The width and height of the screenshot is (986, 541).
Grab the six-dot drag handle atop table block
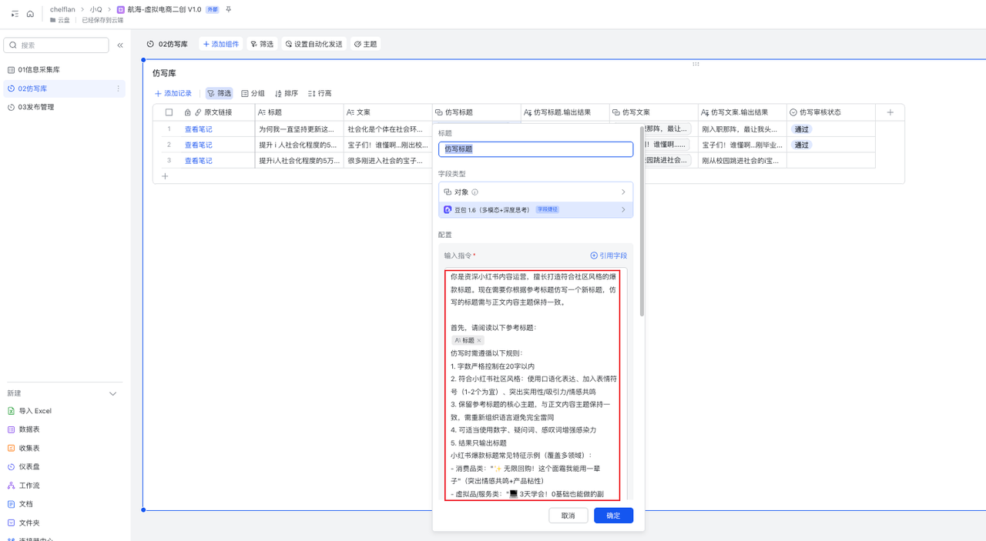696,64
